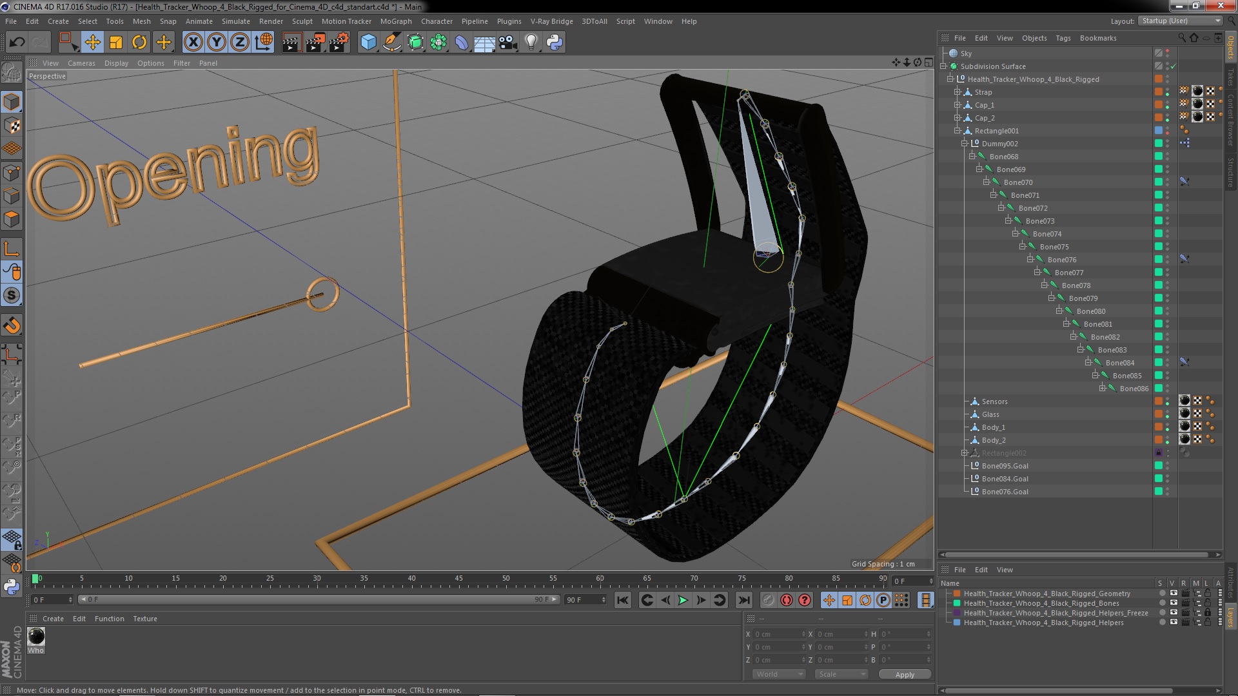The height and width of the screenshot is (696, 1238).
Task: Collapse Health_Tracker_Whoop_4_Black_Rigged null
Action: pyautogui.click(x=950, y=79)
